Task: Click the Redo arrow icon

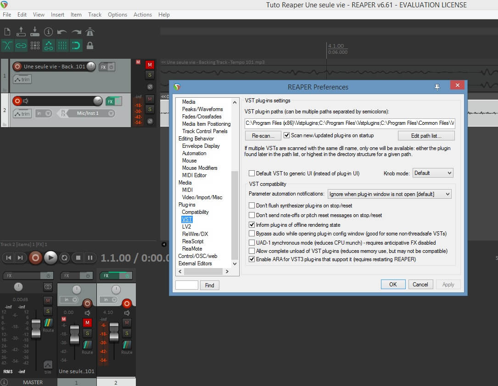Action: [x=76, y=32]
